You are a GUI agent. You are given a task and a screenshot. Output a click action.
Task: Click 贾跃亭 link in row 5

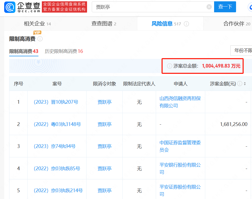105,190
